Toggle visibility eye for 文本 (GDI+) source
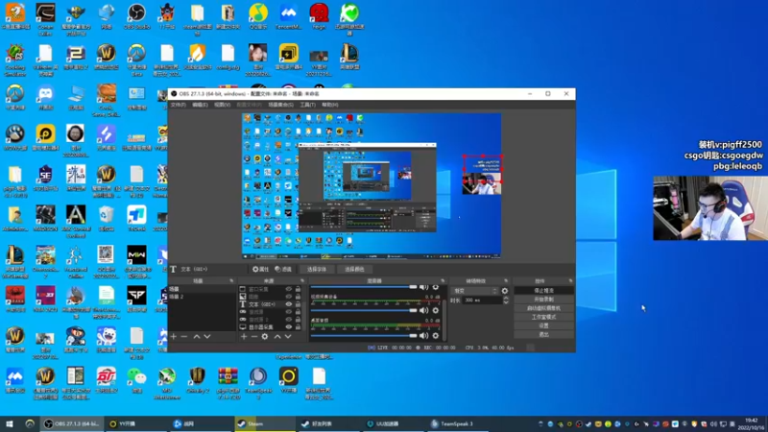 click(288, 303)
